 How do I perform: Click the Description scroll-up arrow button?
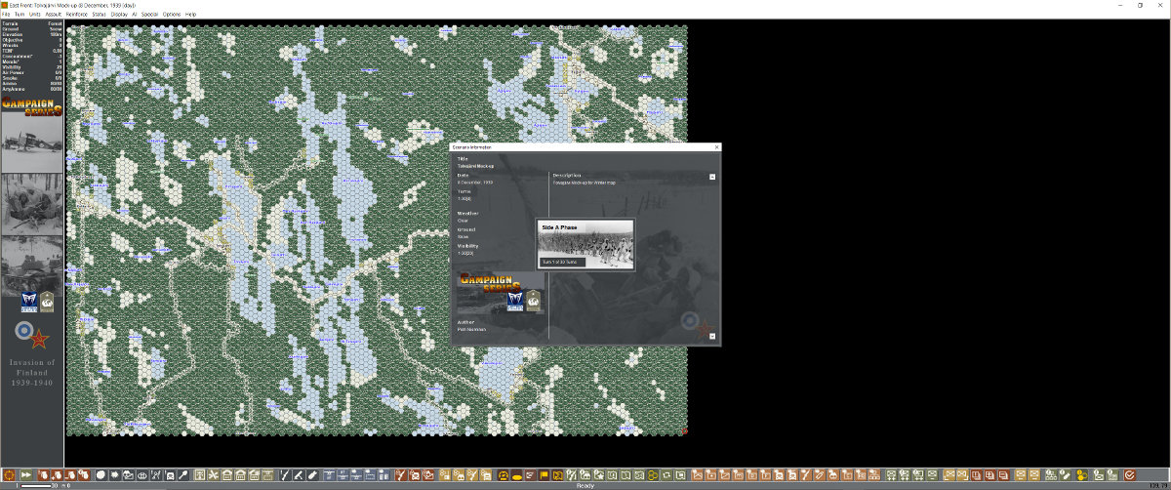click(x=712, y=177)
